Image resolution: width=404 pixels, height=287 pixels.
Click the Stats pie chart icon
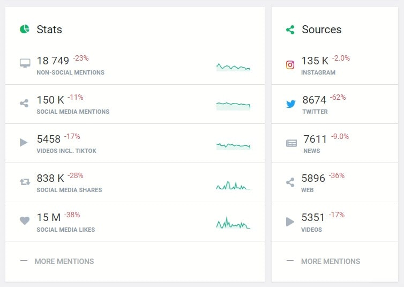[x=24, y=29]
